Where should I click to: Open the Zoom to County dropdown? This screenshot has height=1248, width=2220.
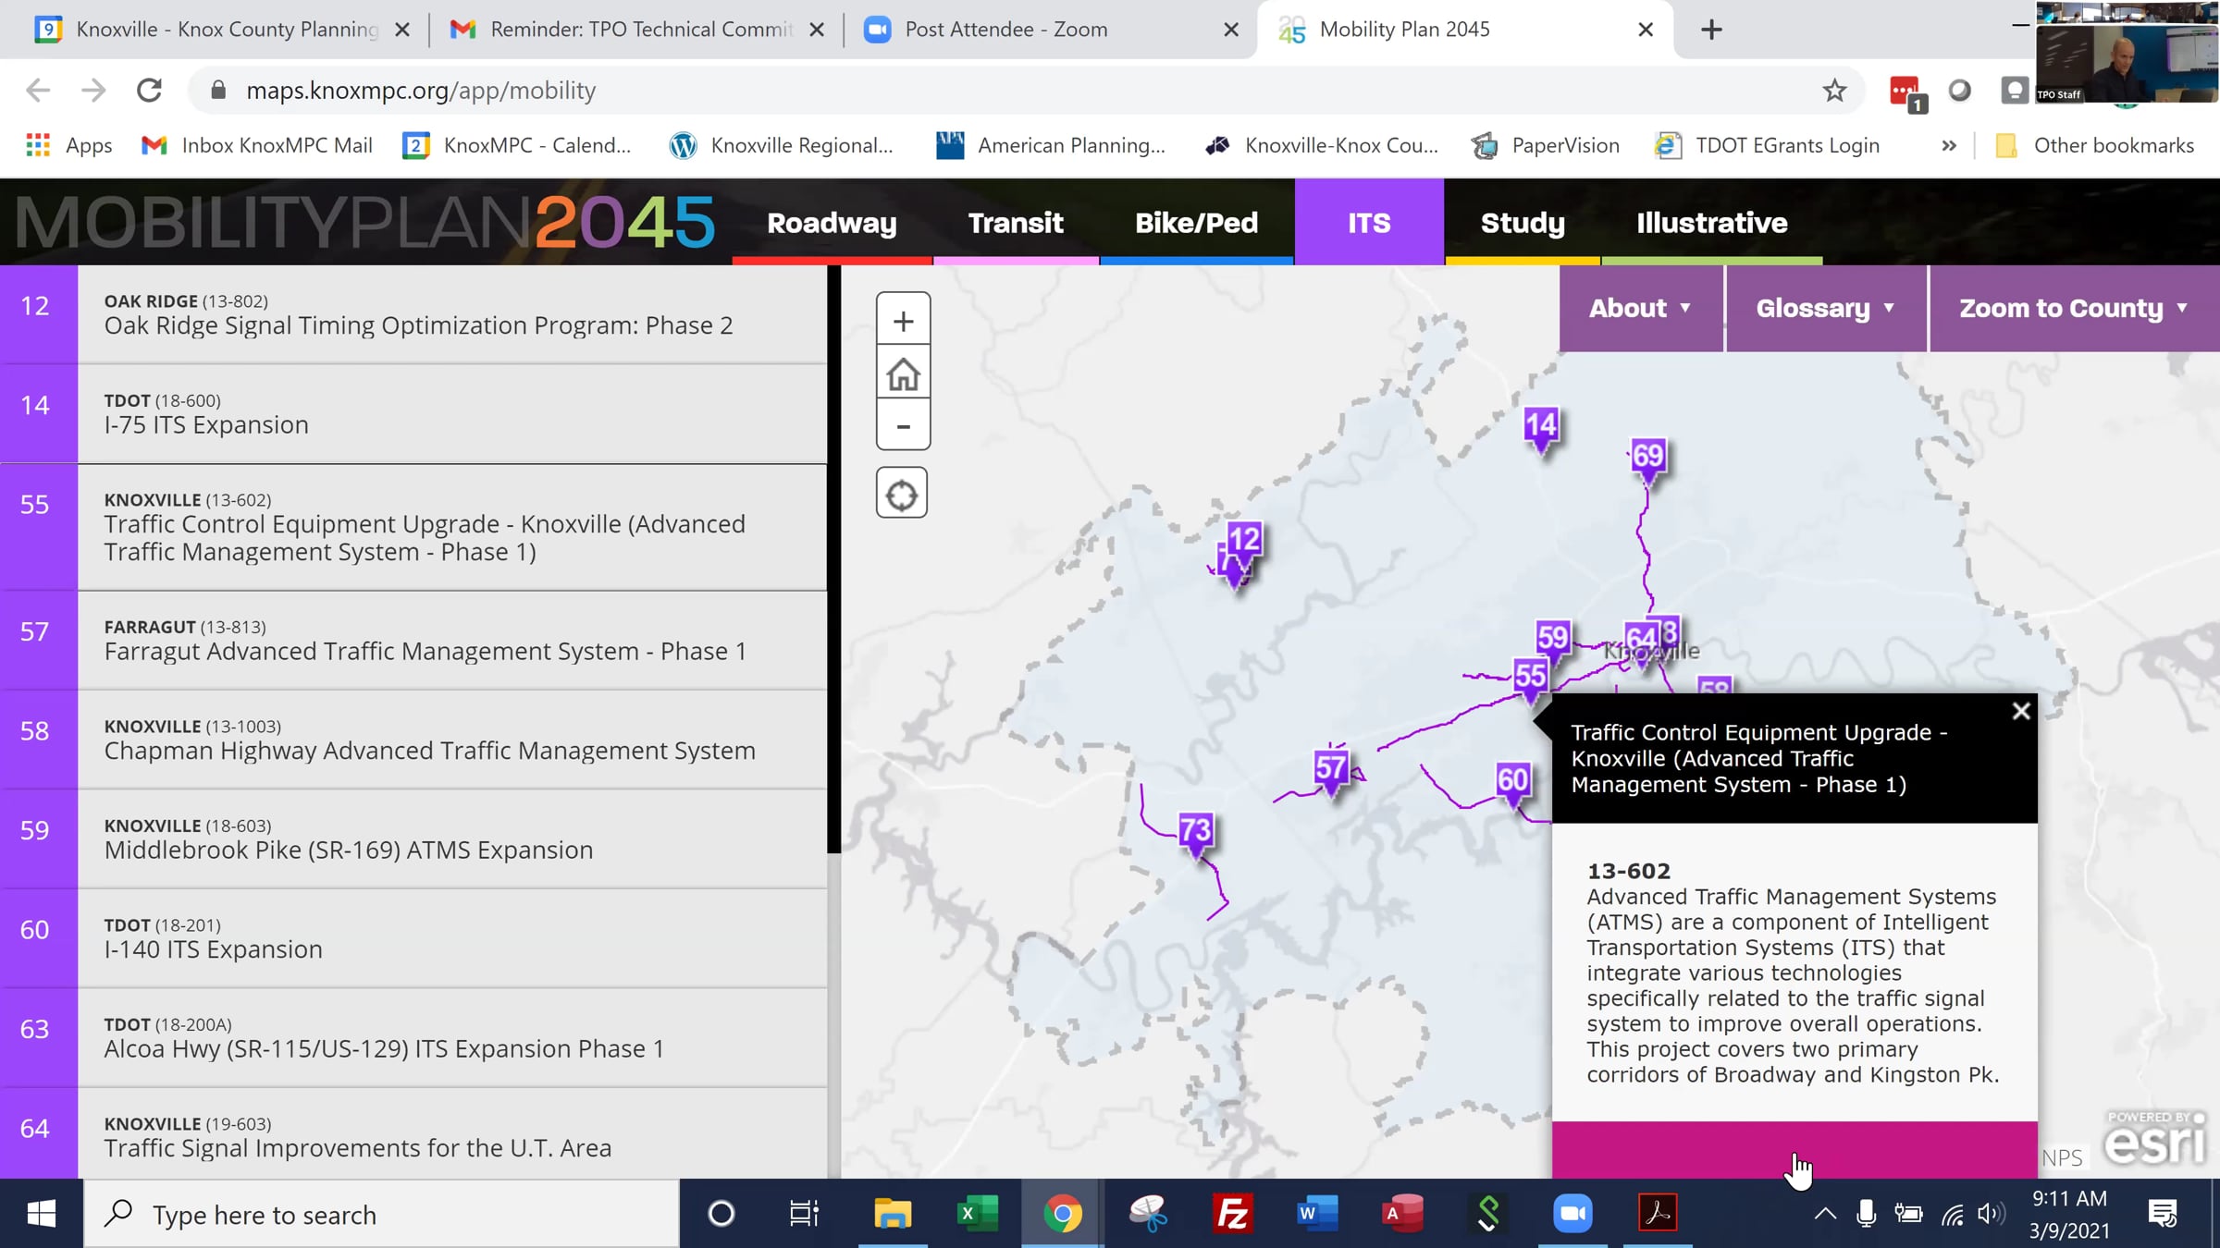[2074, 308]
